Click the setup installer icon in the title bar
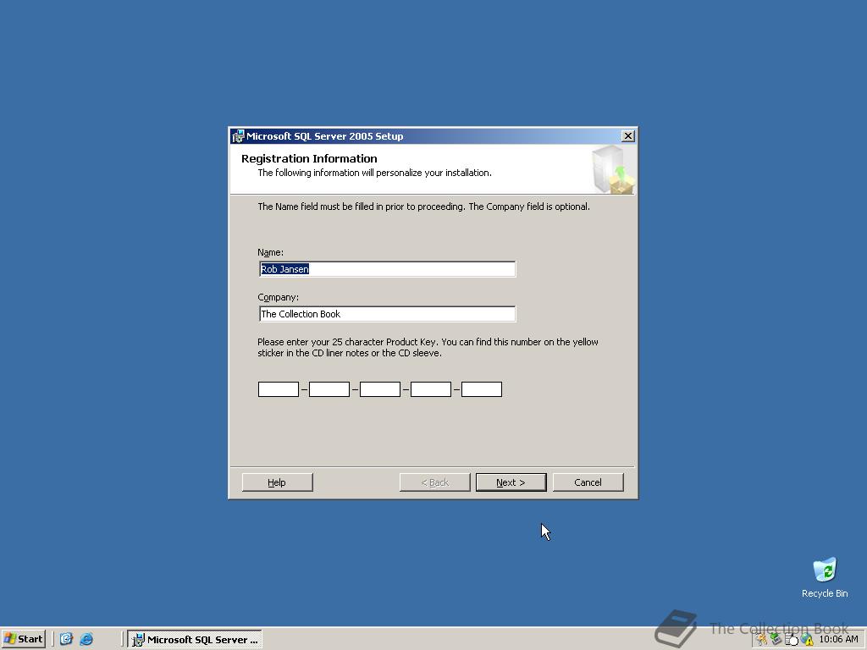The image size is (867, 650). pos(238,136)
